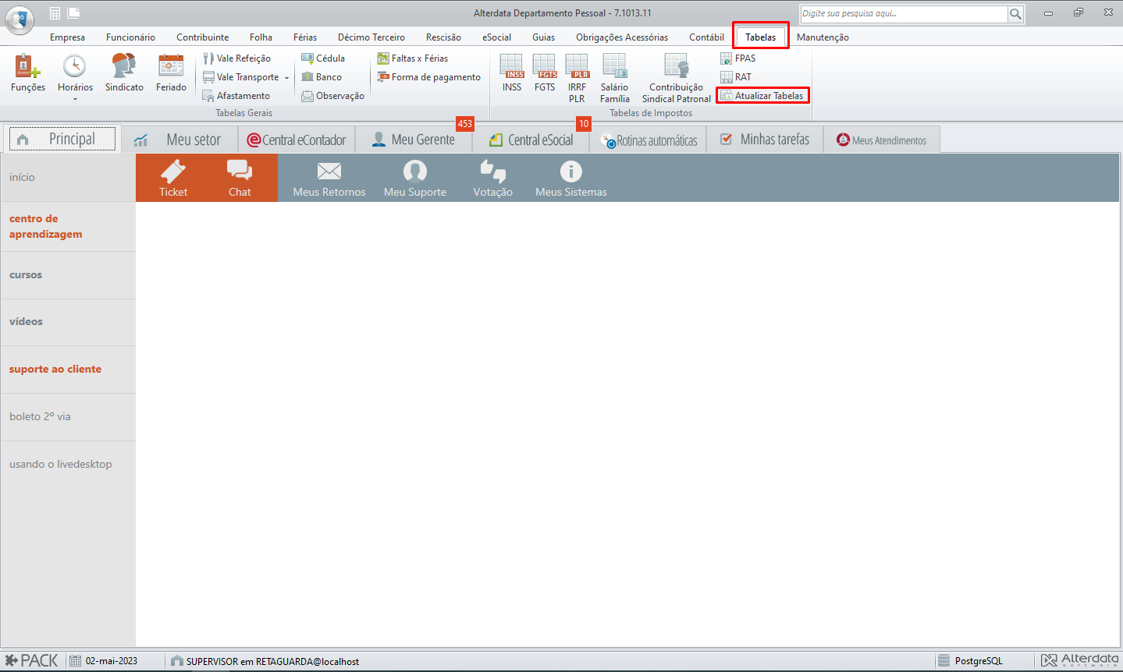This screenshot has height=672, width=1123.
Task: Open the Cédula table
Action: click(x=323, y=58)
